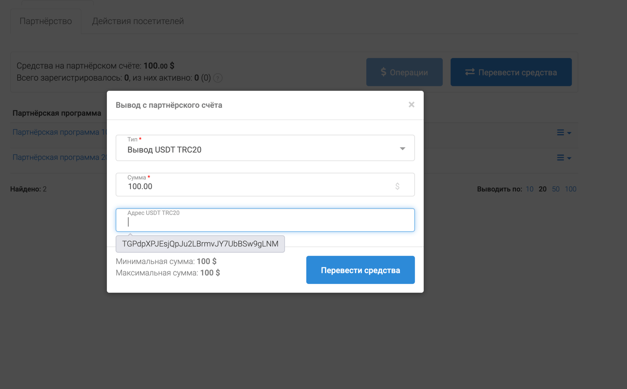
Task: Focus the Адрес USDT TRC20 input field
Action: tap(265, 220)
